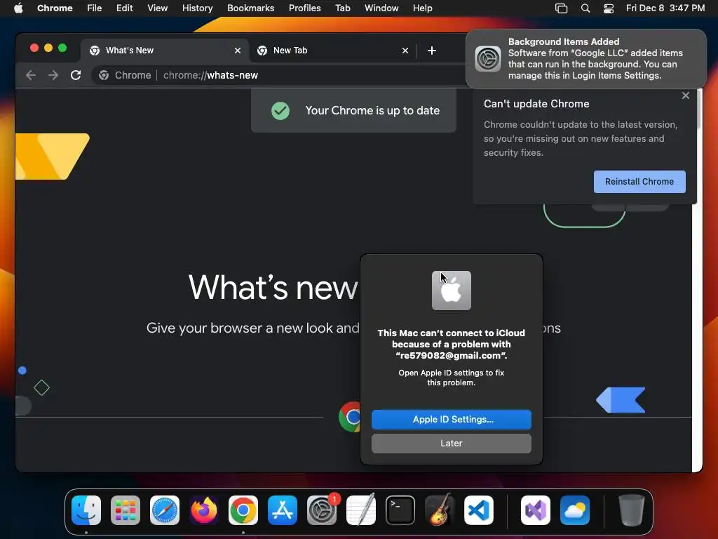Click the Background Items Added notification icon
The width and height of the screenshot is (718, 539).
pos(488,59)
